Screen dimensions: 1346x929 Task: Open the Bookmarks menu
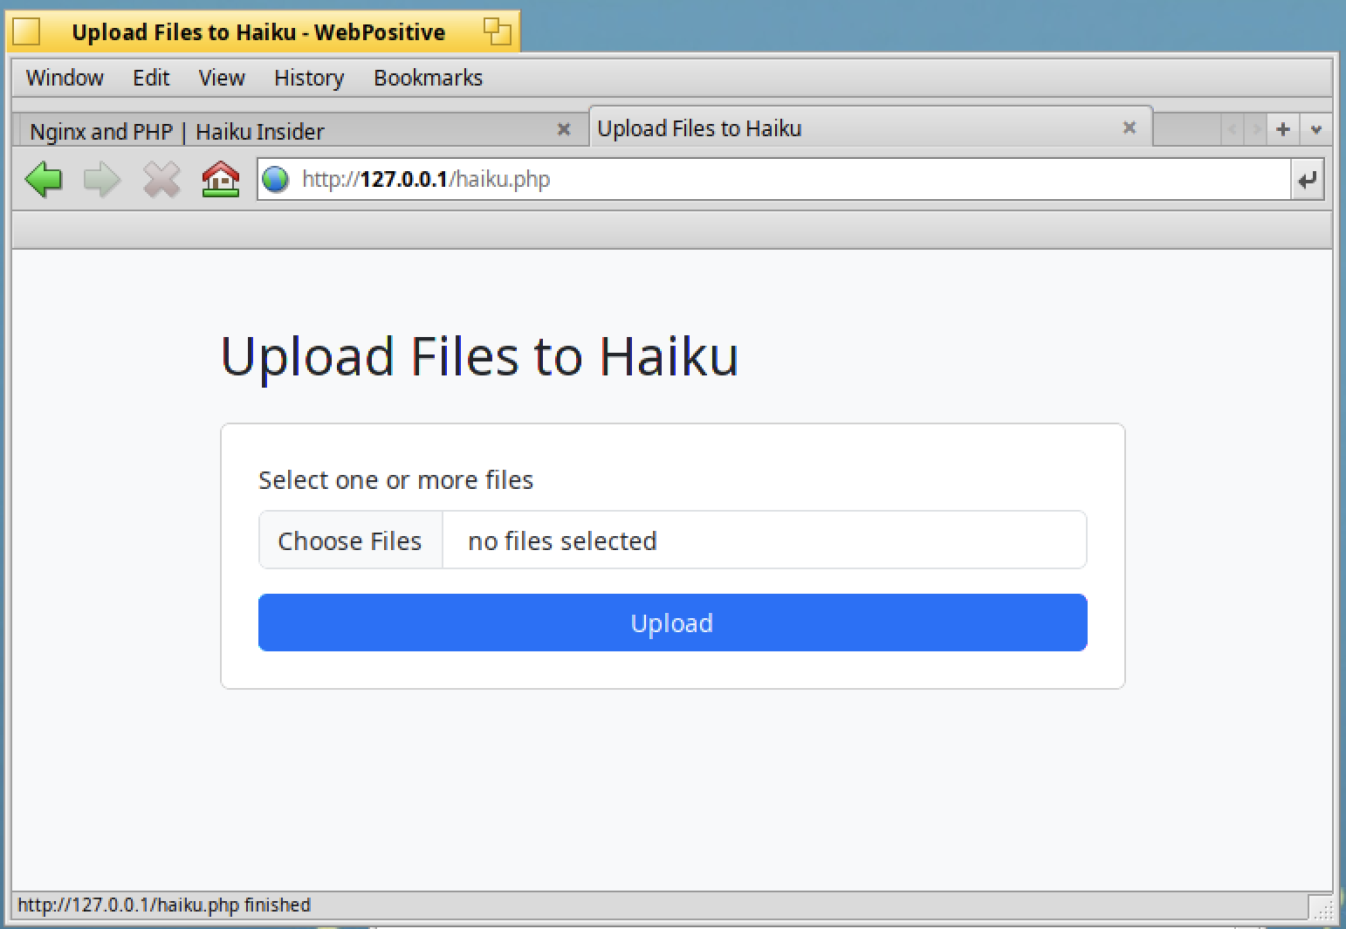(x=428, y=78)
